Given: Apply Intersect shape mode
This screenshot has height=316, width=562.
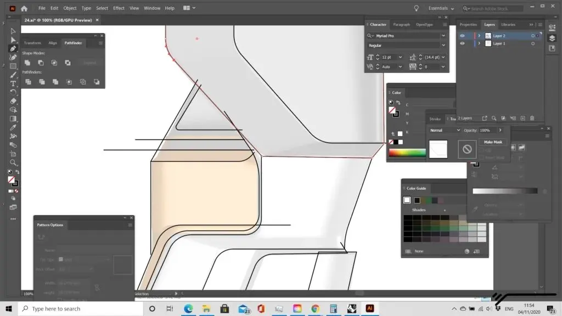Looking at the screenshot, I should [54, 63].
